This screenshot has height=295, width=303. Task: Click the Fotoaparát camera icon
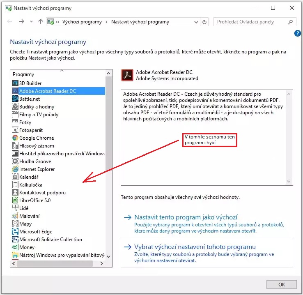click(15, 130)
